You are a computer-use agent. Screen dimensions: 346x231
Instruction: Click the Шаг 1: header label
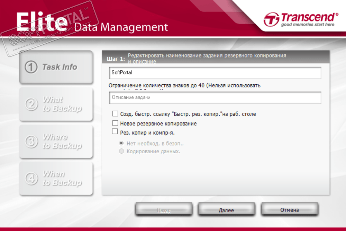[116, 59]
